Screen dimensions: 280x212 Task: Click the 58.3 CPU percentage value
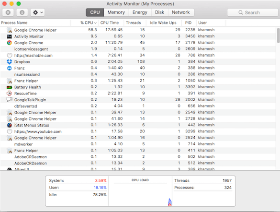[92, 30]
